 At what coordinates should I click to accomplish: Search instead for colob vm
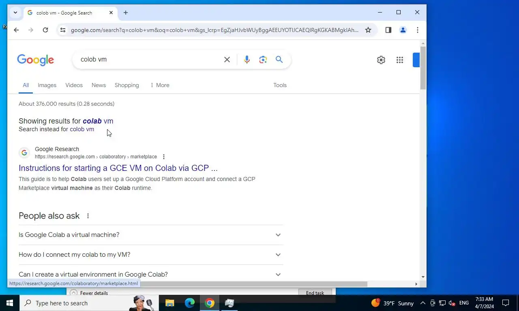[x=82, y=129]
